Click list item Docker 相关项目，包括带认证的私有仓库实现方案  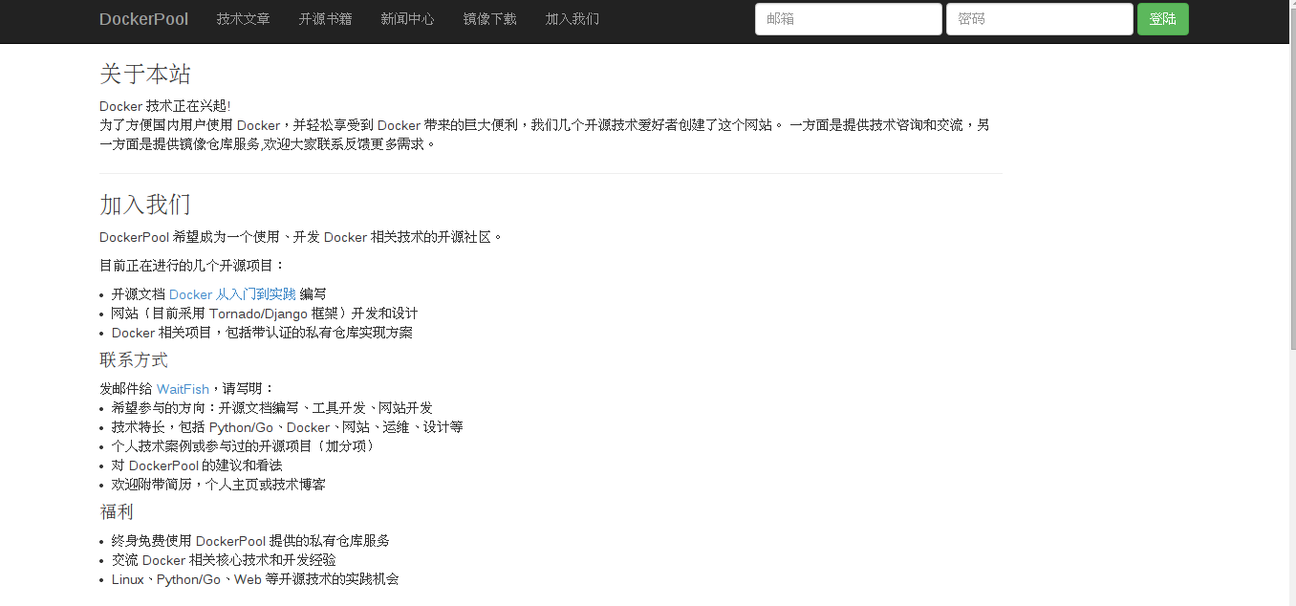tap(262, 333)
